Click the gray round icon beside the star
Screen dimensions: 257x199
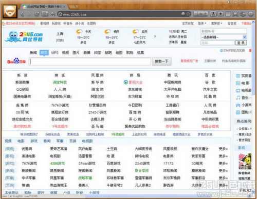[183, 14]
